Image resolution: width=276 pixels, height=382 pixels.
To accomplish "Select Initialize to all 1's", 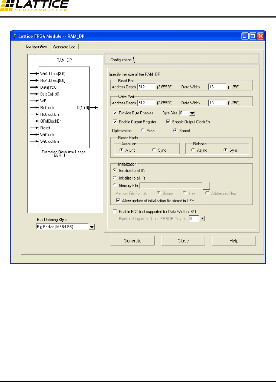I will pyautogui.click(x=115, y=178).
